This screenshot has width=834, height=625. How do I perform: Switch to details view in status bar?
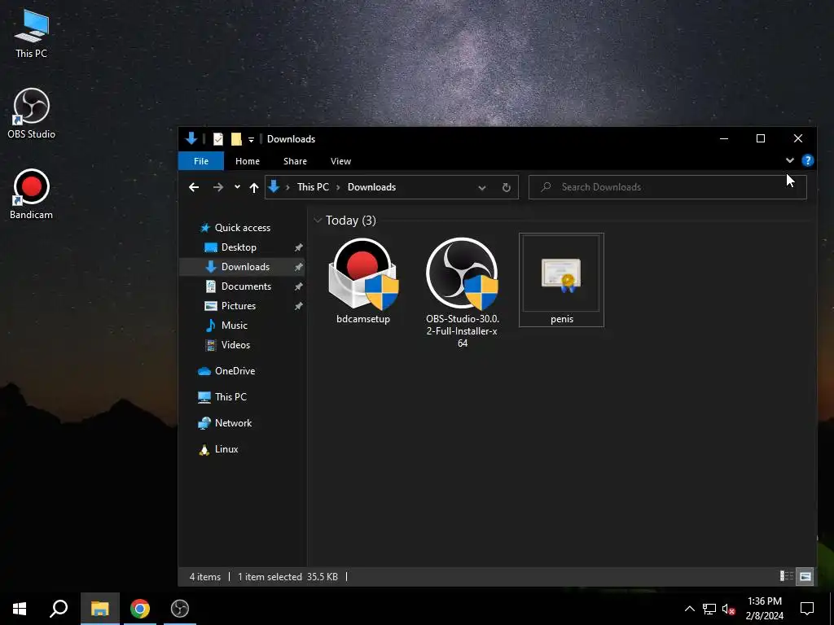[786, 576]
